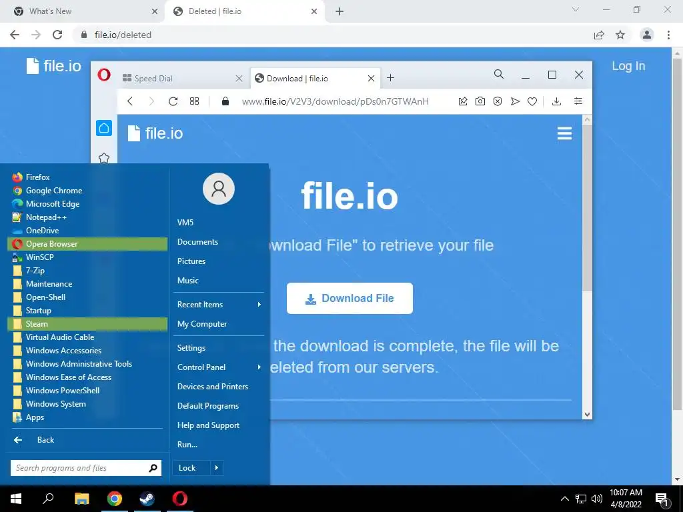Go back in Opera window
The image size is (683, 512).
[x=130, y=101]
